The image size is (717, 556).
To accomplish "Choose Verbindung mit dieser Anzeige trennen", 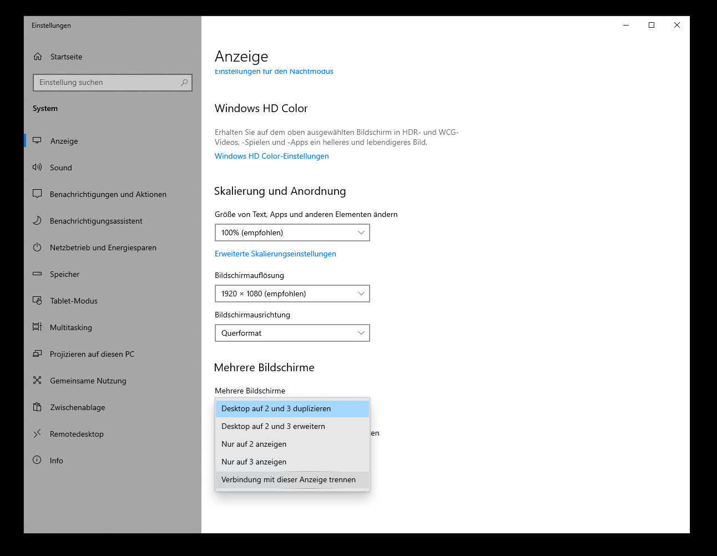I will coord(292,479).
